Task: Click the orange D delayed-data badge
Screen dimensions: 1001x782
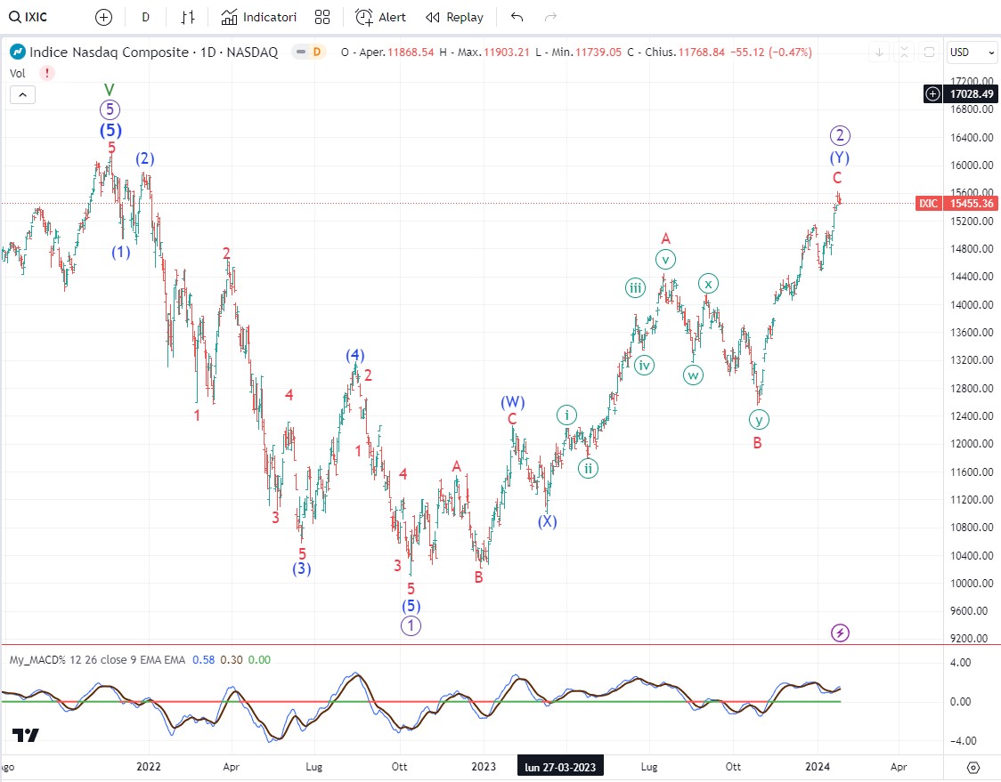Action: pyautogui.click(x=317, y=52)
